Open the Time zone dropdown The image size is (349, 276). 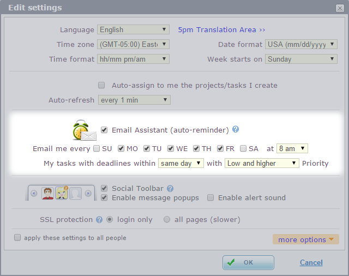pos(133,44)
